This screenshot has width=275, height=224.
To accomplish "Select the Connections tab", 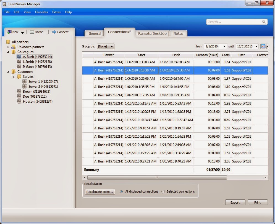I will pyautogui.click(x=120, y=32).
